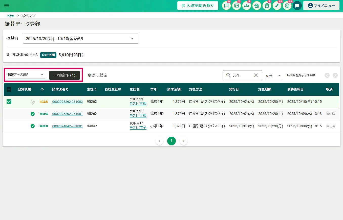
Task: Open the checklist icon with badge 7
Action: tap(237, 6)
